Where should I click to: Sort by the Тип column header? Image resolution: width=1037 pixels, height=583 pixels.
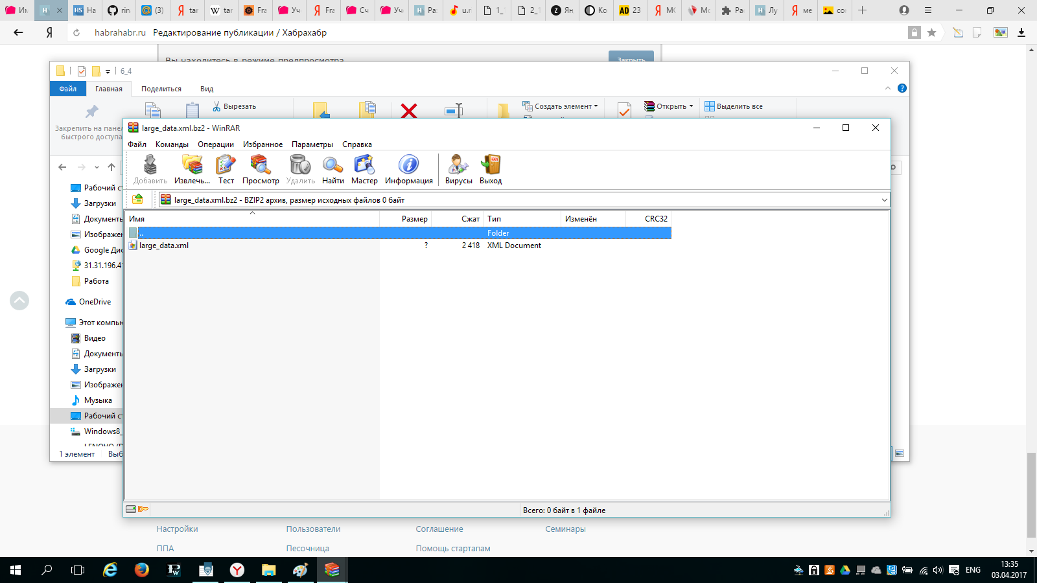[x=522, y=219]
